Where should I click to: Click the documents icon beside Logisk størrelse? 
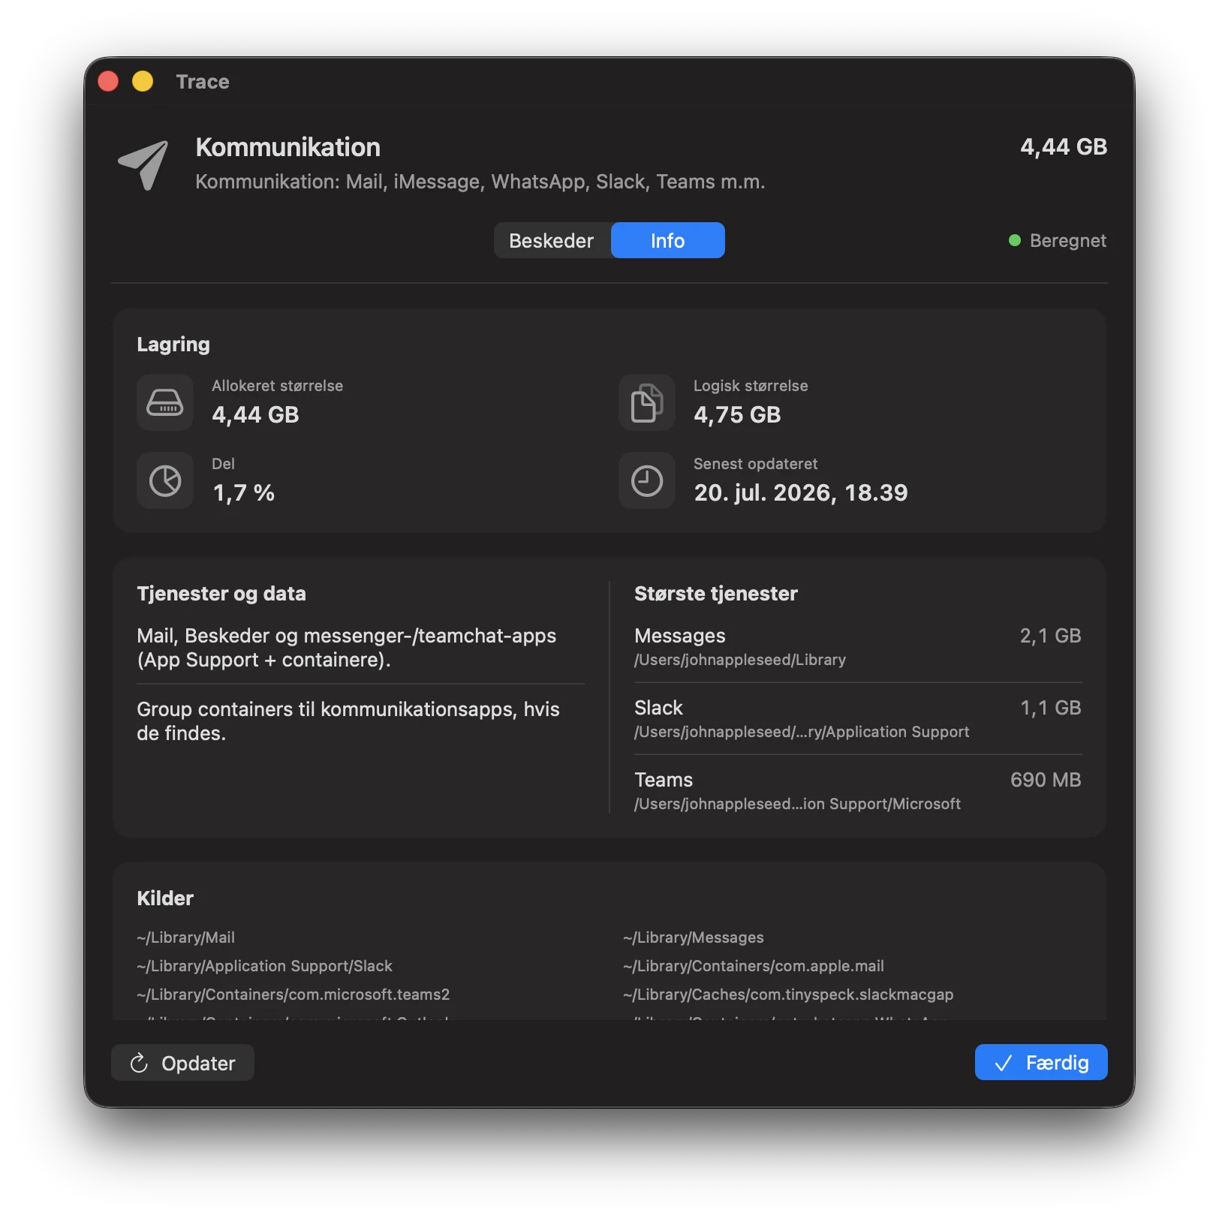coord(647,402)
